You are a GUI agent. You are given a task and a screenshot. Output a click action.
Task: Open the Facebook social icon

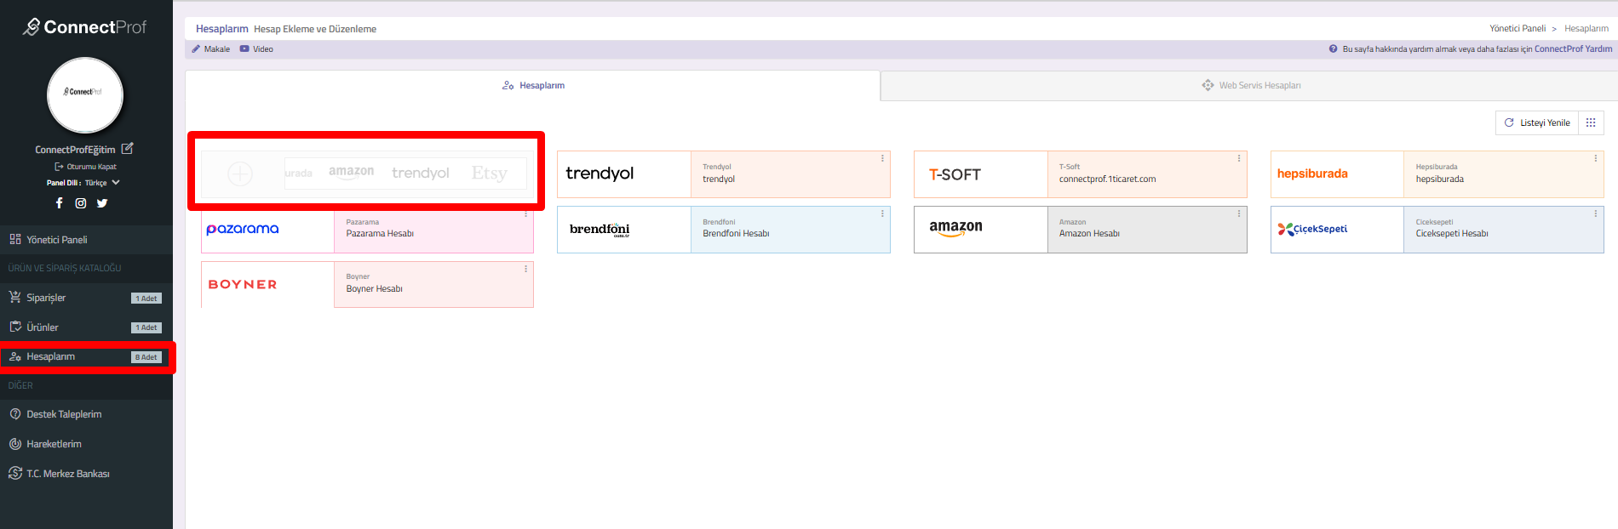59,203
